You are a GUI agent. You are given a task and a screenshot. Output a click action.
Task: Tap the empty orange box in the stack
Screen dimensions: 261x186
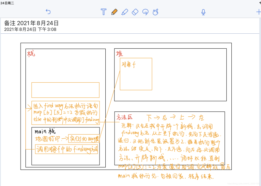point(66,90)
